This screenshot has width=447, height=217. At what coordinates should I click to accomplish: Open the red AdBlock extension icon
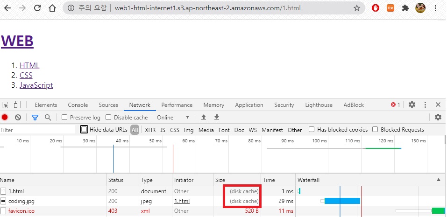click(x=376, y=8)
